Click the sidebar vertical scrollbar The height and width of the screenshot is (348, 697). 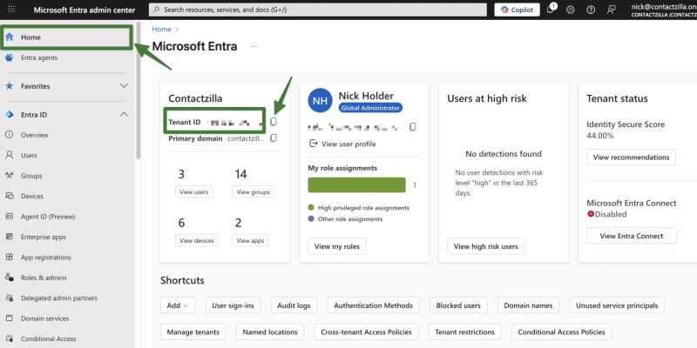point(138,91)
